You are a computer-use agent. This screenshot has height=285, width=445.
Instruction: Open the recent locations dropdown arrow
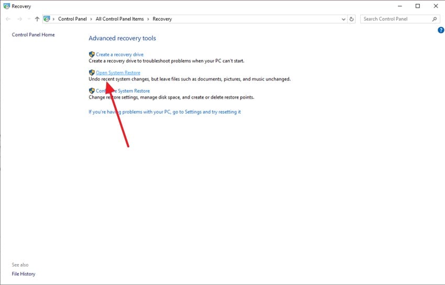click(x=29, y=19)
